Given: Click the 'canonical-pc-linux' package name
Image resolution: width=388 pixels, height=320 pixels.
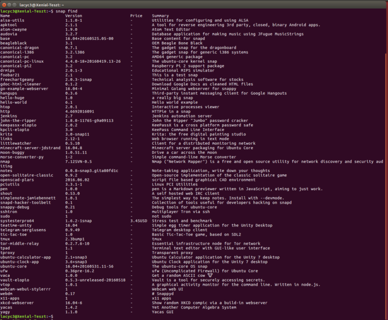Looking at the screenshot, I should 22,61.
